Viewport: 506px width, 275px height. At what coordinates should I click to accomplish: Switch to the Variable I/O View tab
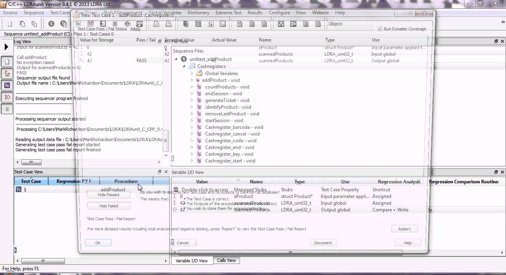[x=192, y=261]
